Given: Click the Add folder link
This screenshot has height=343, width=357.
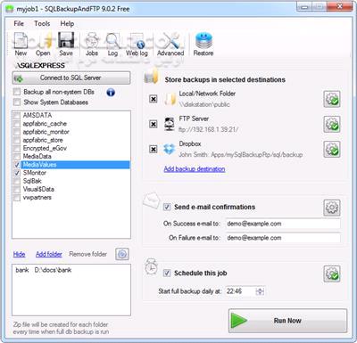Looking at the screenshot, I should coord(49,254).
